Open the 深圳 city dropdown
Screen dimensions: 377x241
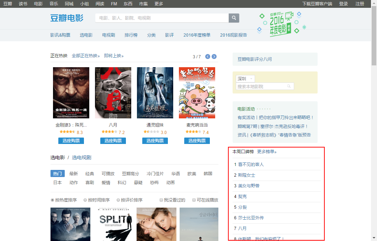coord(245,79)
